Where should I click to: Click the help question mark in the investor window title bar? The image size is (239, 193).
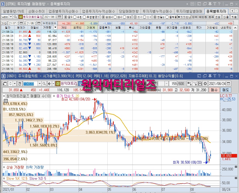pos(219,4)
